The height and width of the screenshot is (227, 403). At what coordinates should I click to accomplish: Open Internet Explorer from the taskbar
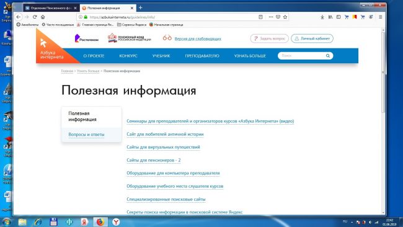pos(38,222)
